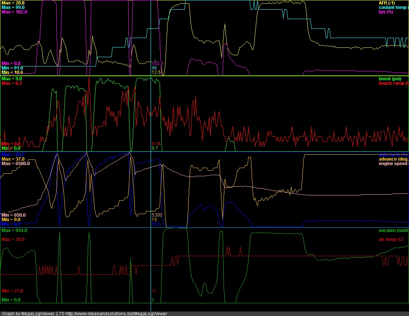Screen dimensions: 409x316
Task: Click the Max = 654.0 vacuum value
Action: 14,230
